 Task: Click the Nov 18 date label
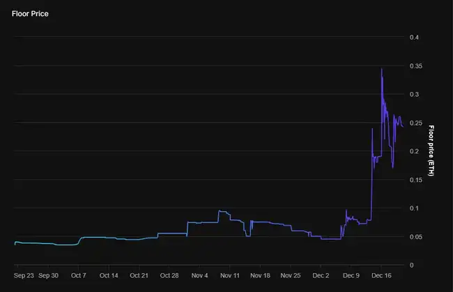(x=260, y=275)
